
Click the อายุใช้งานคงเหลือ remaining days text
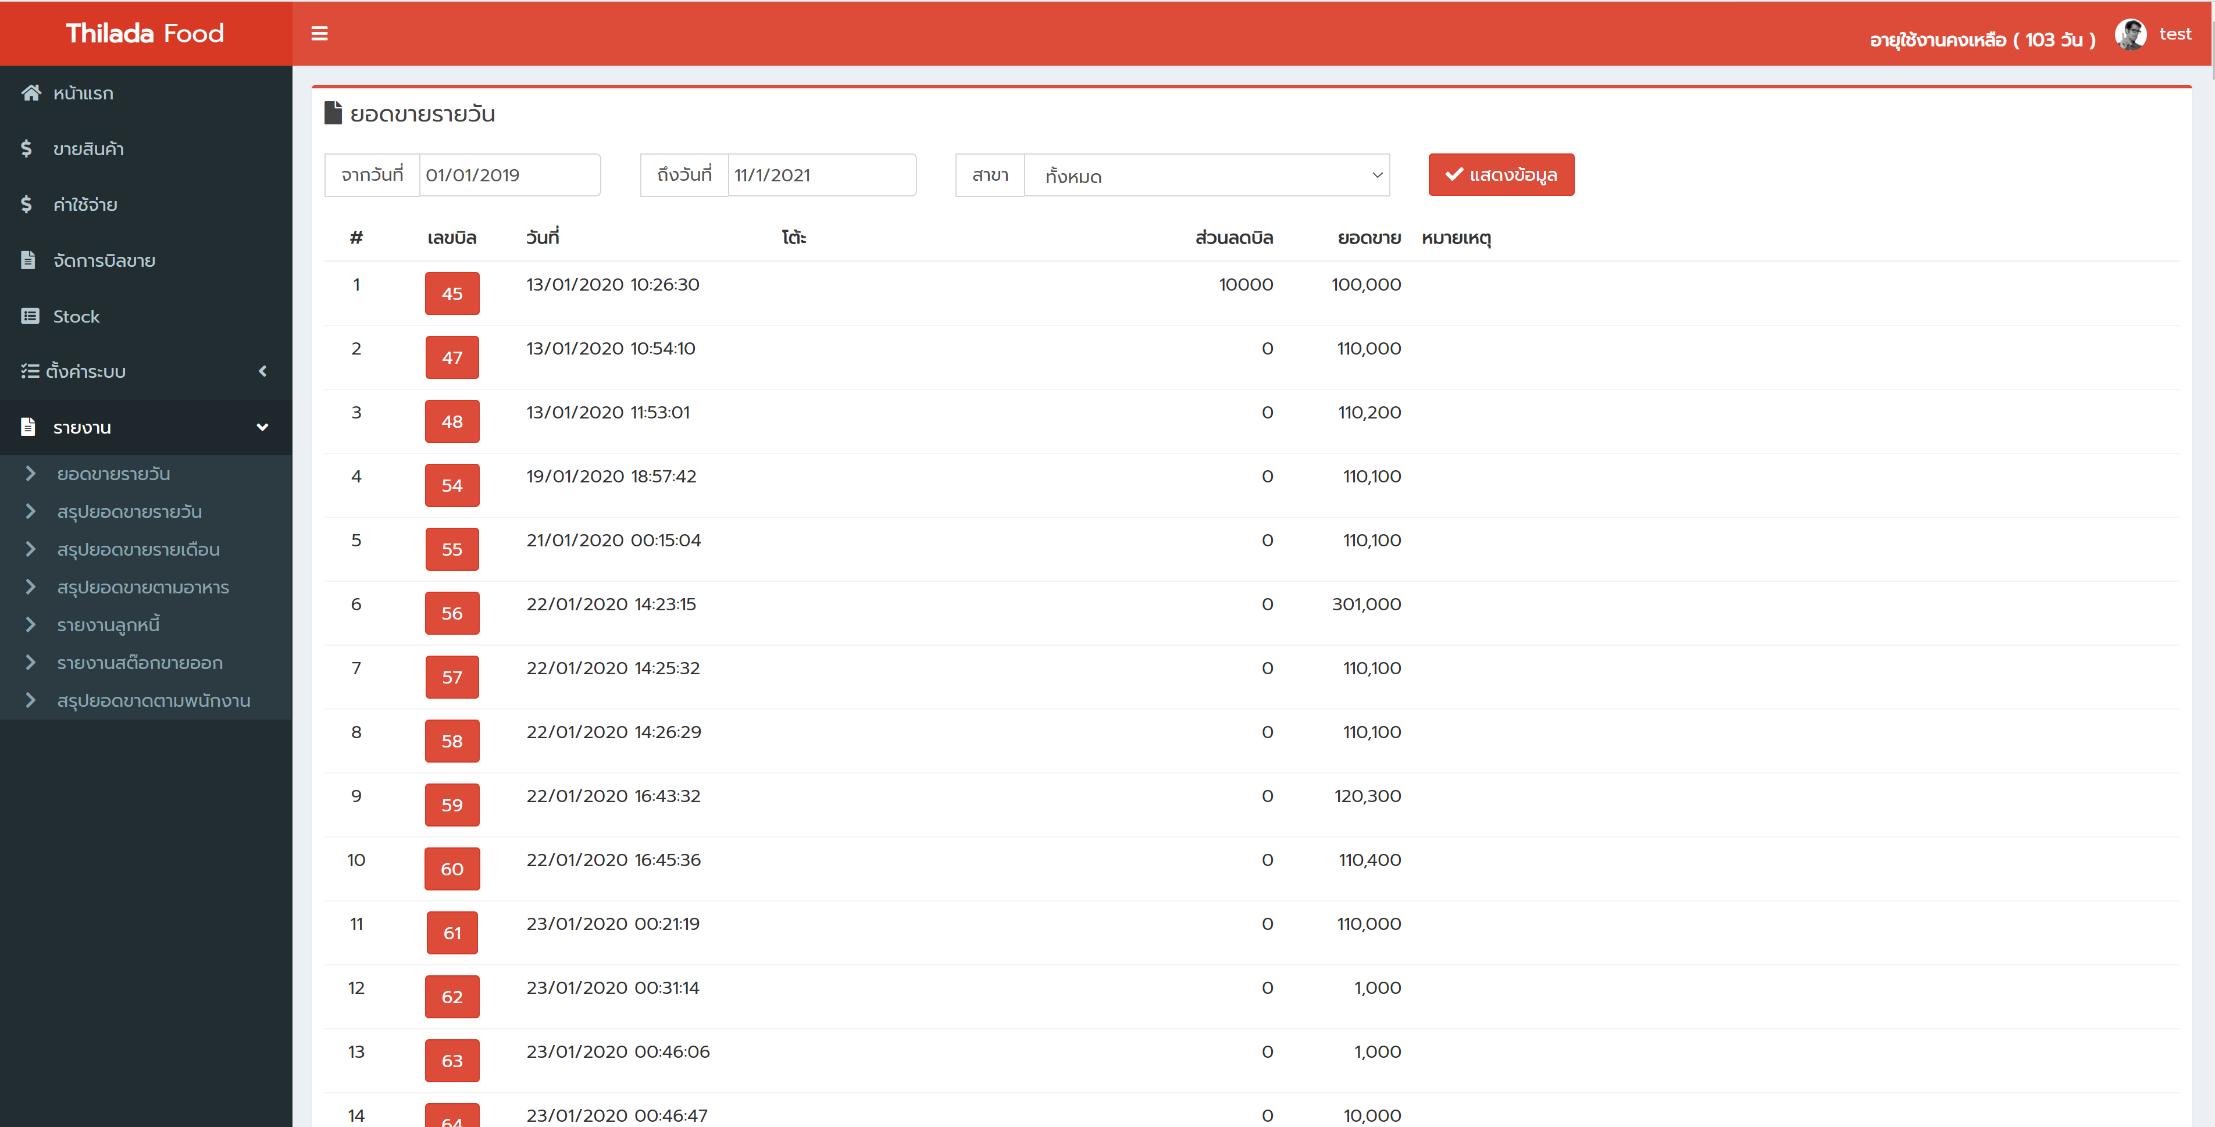pos(1982,40)
